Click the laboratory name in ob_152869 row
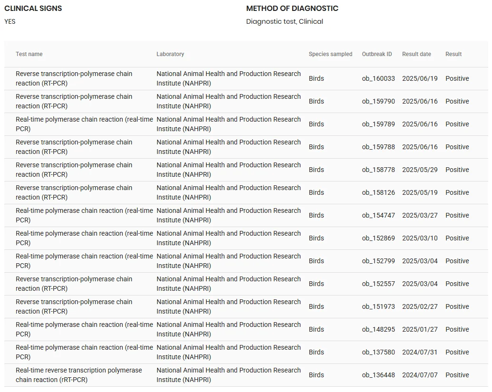This screenshot has width=492, height=392. tap(228, 238)
